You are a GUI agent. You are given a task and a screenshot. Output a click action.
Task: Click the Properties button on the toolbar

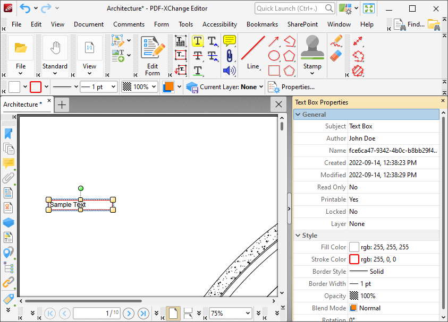click(298, 86)
